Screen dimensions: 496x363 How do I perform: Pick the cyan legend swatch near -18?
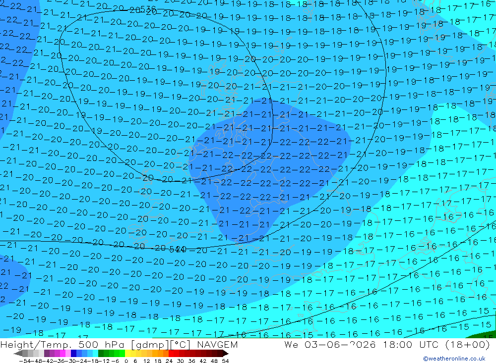(96, 353)
